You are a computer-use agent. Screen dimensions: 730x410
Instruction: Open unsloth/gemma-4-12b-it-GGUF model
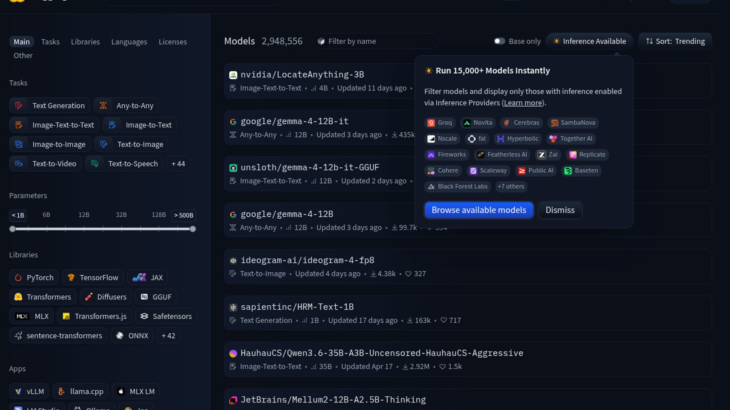tap(310, 167)
